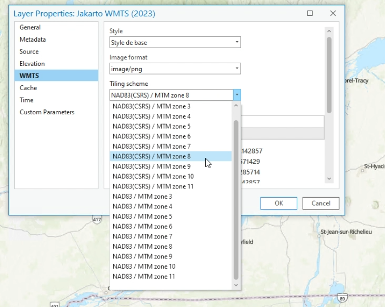Screen dimensions: 385x307
Task: Open the Image format dropdown
Action: (x=175, y=69)
